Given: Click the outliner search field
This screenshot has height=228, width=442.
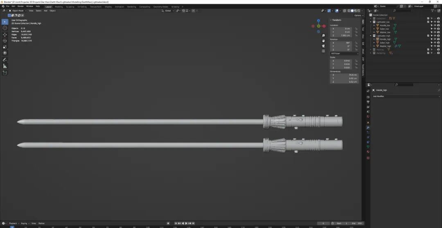Looking at the screenshot, I should pos(403,11).
